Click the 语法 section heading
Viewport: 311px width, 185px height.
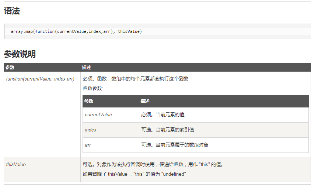(12, 11)
